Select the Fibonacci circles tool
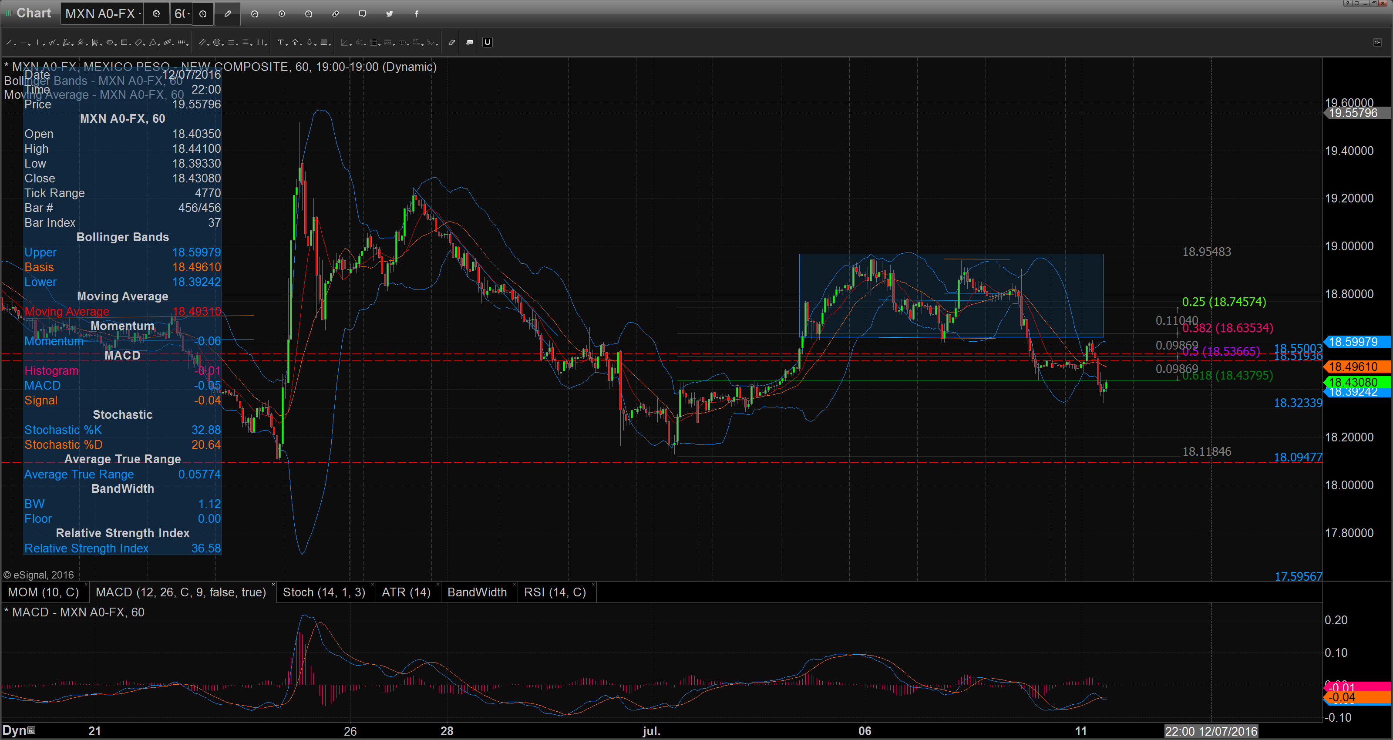The height and width of the screenshot is (740, 1393). tap(217, 42)
